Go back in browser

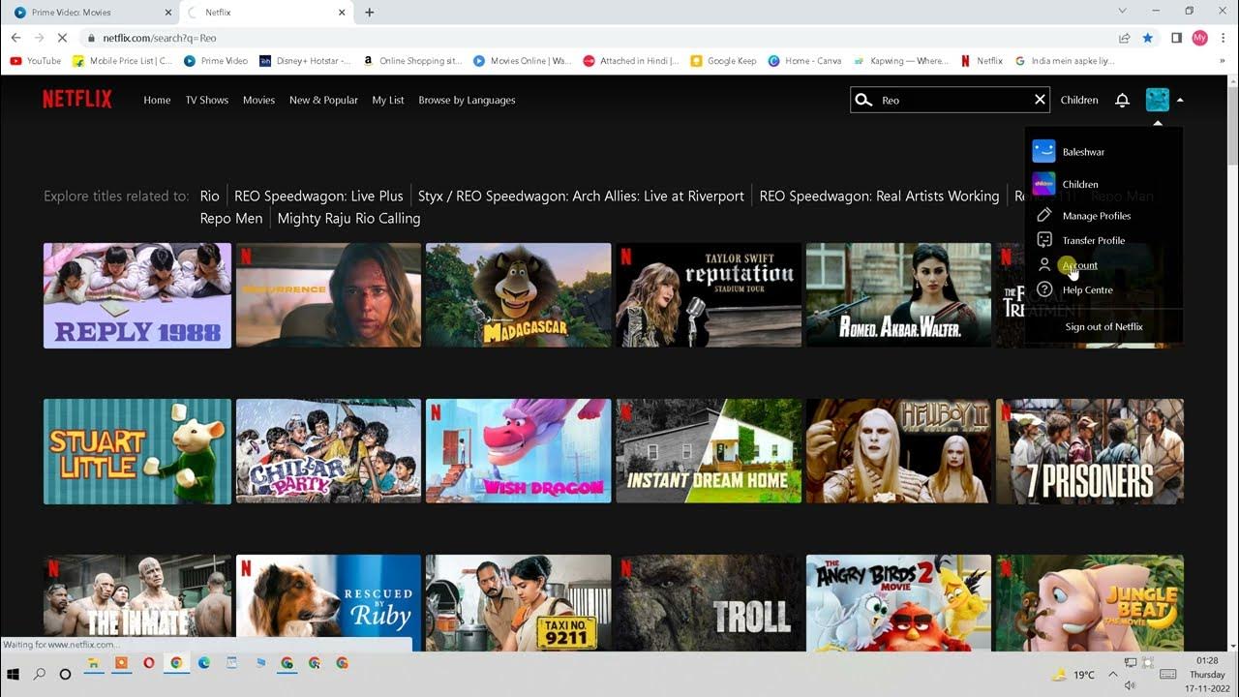click(15, 38)
